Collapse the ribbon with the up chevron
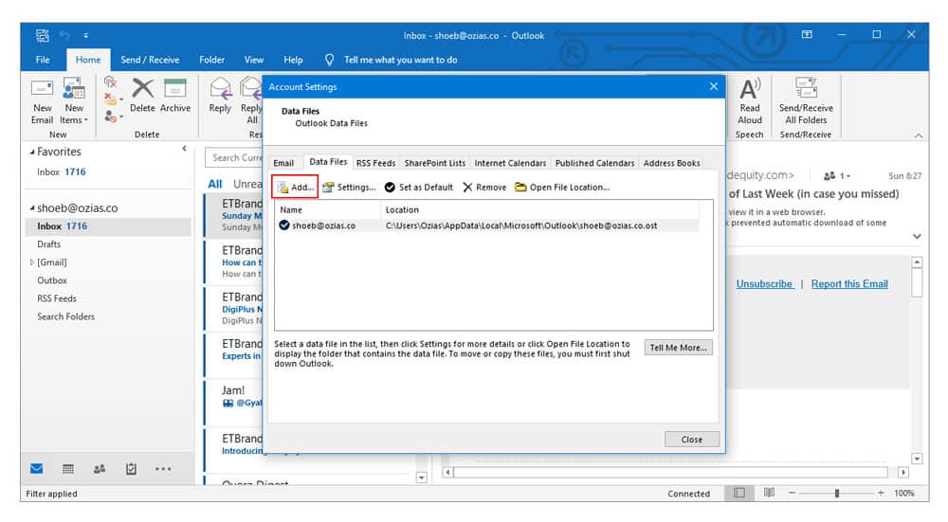Viewport: 948px width, 522px height. [x=919, y=135]
